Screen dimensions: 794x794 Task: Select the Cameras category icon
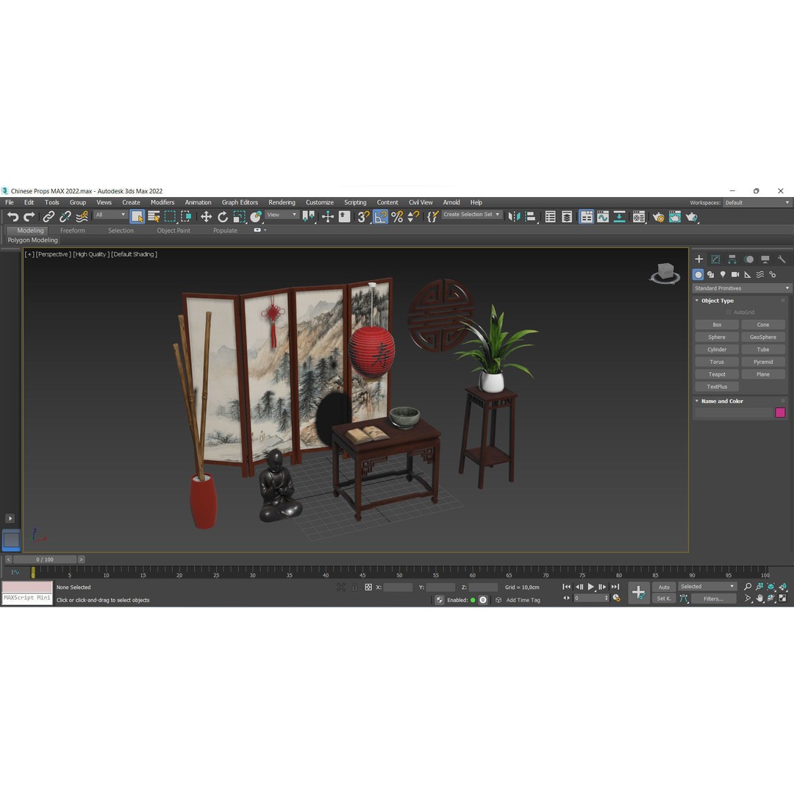(x=735, y=274)
